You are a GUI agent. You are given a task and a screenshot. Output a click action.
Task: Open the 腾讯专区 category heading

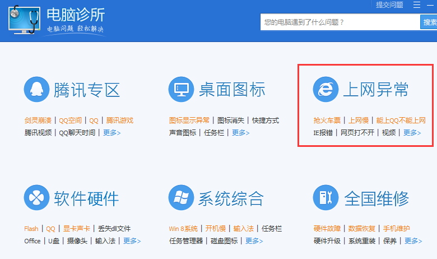[x=87, y=90]
